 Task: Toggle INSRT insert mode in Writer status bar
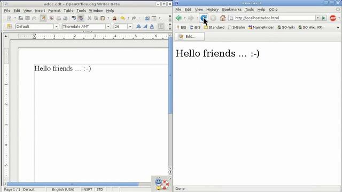tap(87, 190)
